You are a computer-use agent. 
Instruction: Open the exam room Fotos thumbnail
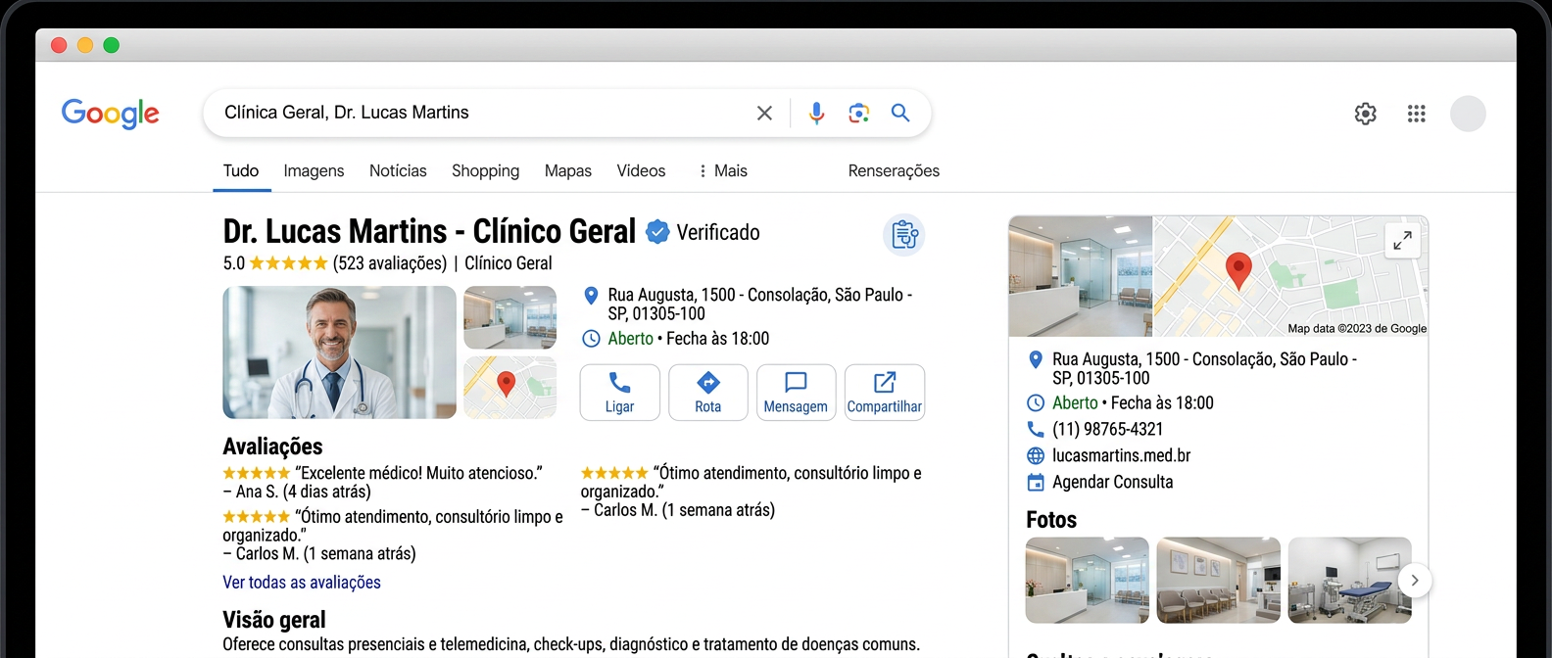[1350, 581]
